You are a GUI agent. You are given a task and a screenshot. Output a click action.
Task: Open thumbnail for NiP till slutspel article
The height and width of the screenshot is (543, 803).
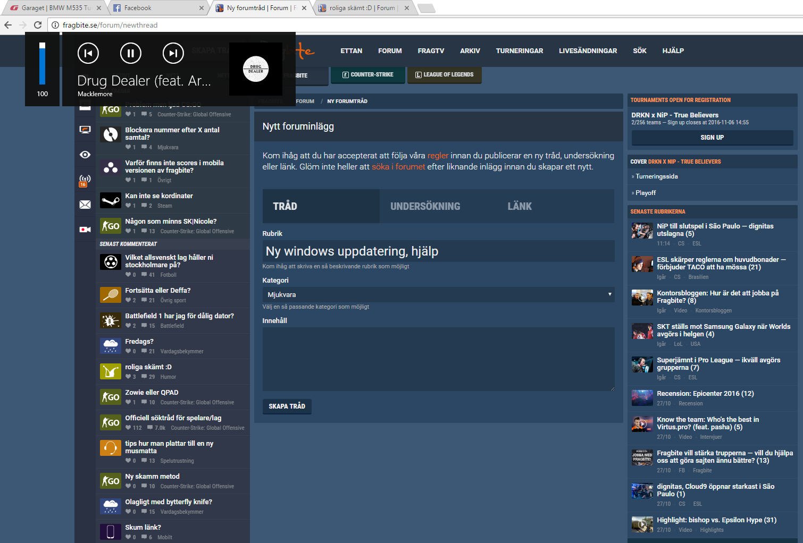[642, 231]
